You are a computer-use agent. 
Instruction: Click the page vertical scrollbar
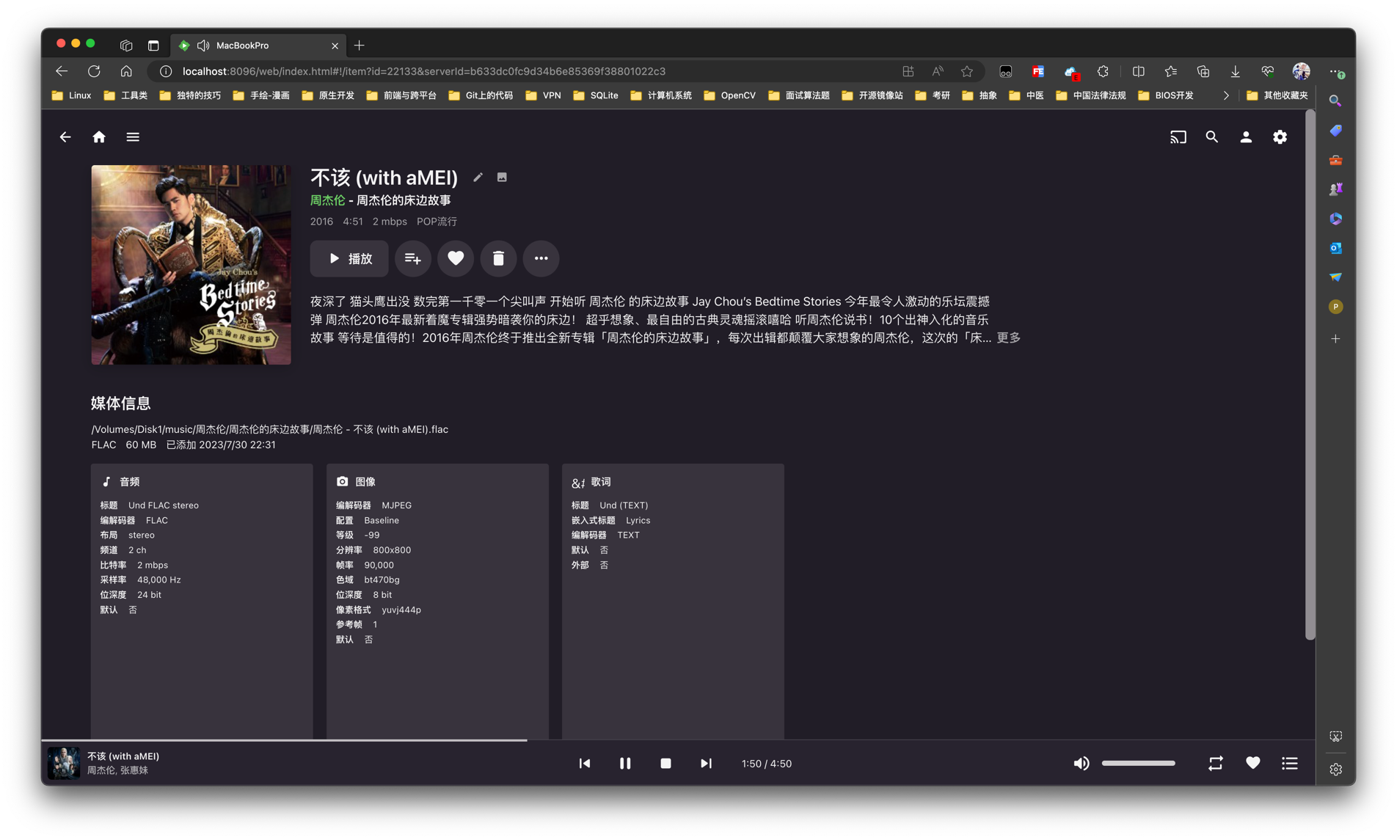[1310, 375]
